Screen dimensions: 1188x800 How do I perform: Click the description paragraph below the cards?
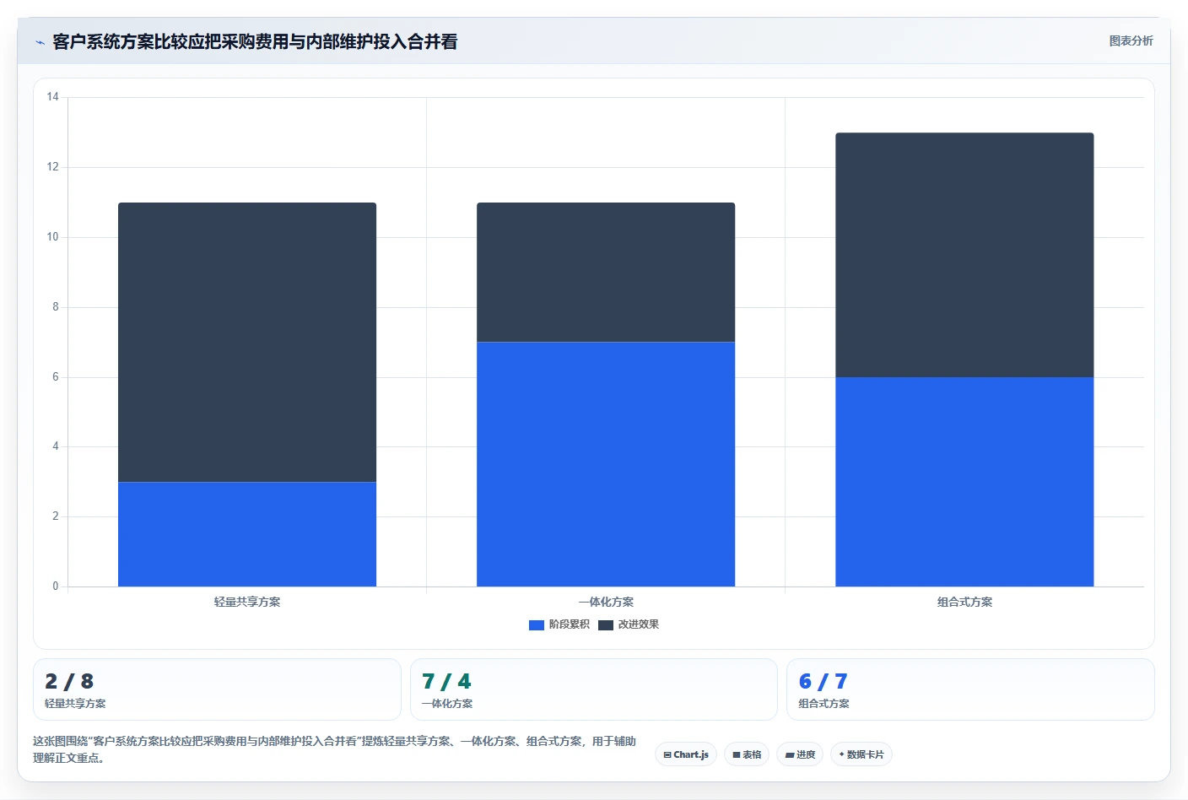[x=334, y=749]
